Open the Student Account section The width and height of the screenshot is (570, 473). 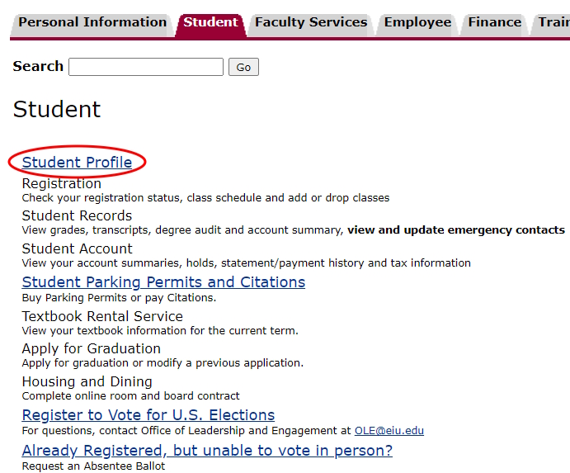(x=77, y=248)
